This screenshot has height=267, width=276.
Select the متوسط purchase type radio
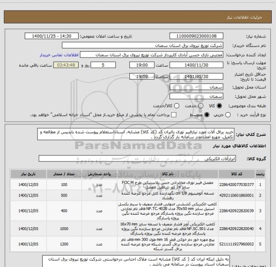click(x=207, y=115)
